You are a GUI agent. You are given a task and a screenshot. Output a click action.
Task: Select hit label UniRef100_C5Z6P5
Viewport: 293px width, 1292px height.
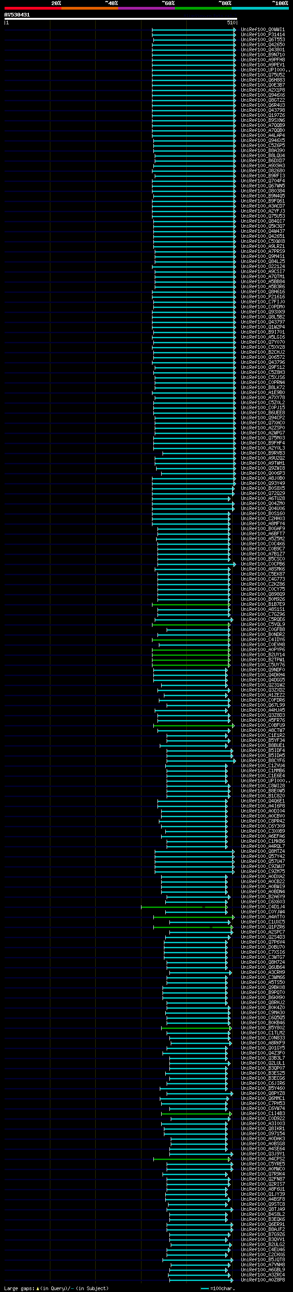[x=263, y=145]
